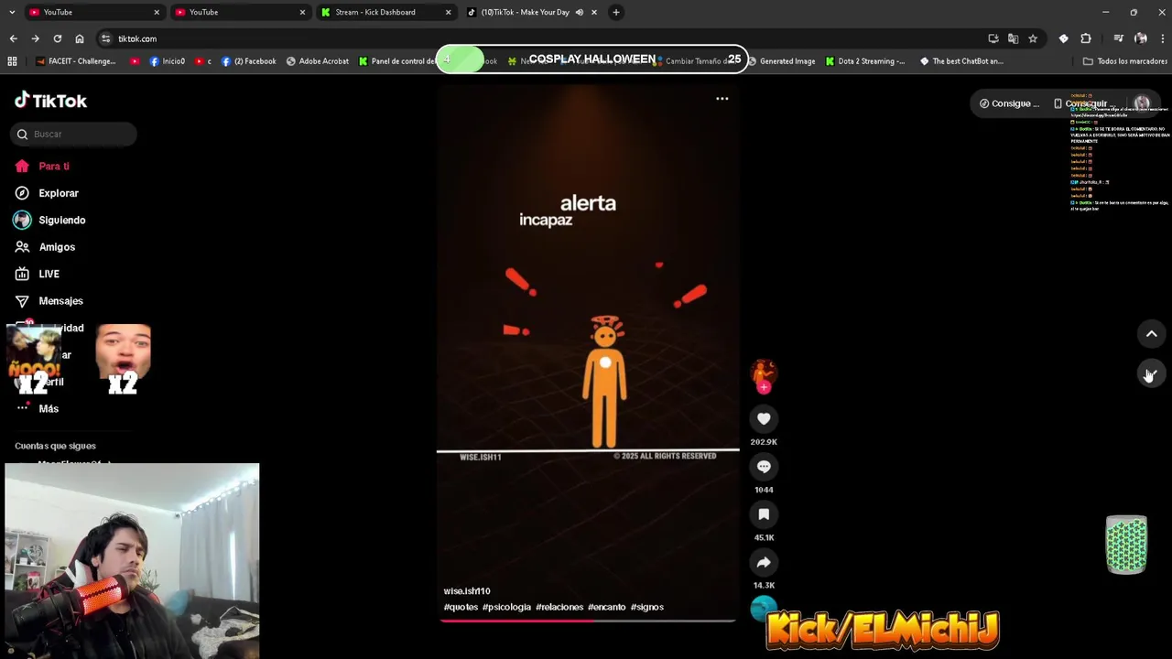1172x659 pixels.
Task: Open the creator's avatar profile
Action: (x=764, y=371)
